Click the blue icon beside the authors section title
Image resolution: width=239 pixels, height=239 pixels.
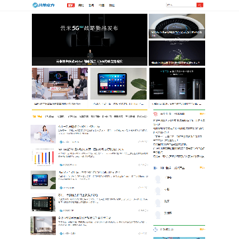(155, 168)
